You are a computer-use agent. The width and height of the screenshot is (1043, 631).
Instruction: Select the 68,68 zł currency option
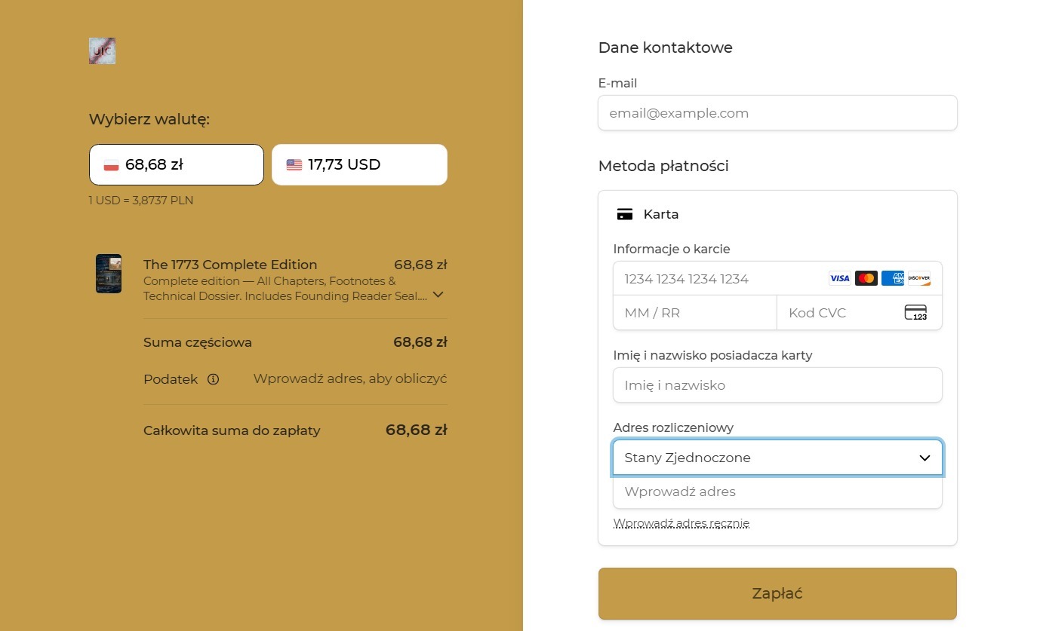pos(177,164)
